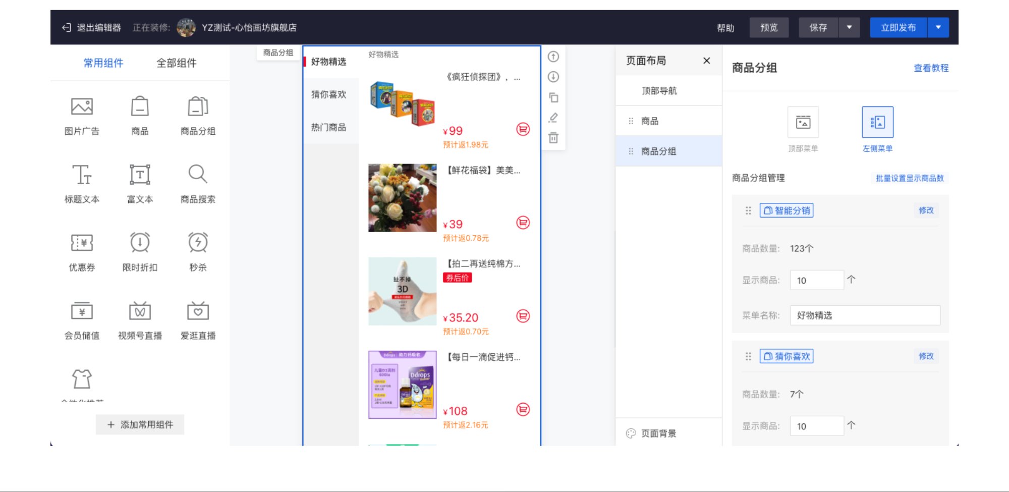Image resolution: width=1009 pixels, height=492 pixels.
Task: Select the 优惠券 component icon
Action: 82,243
